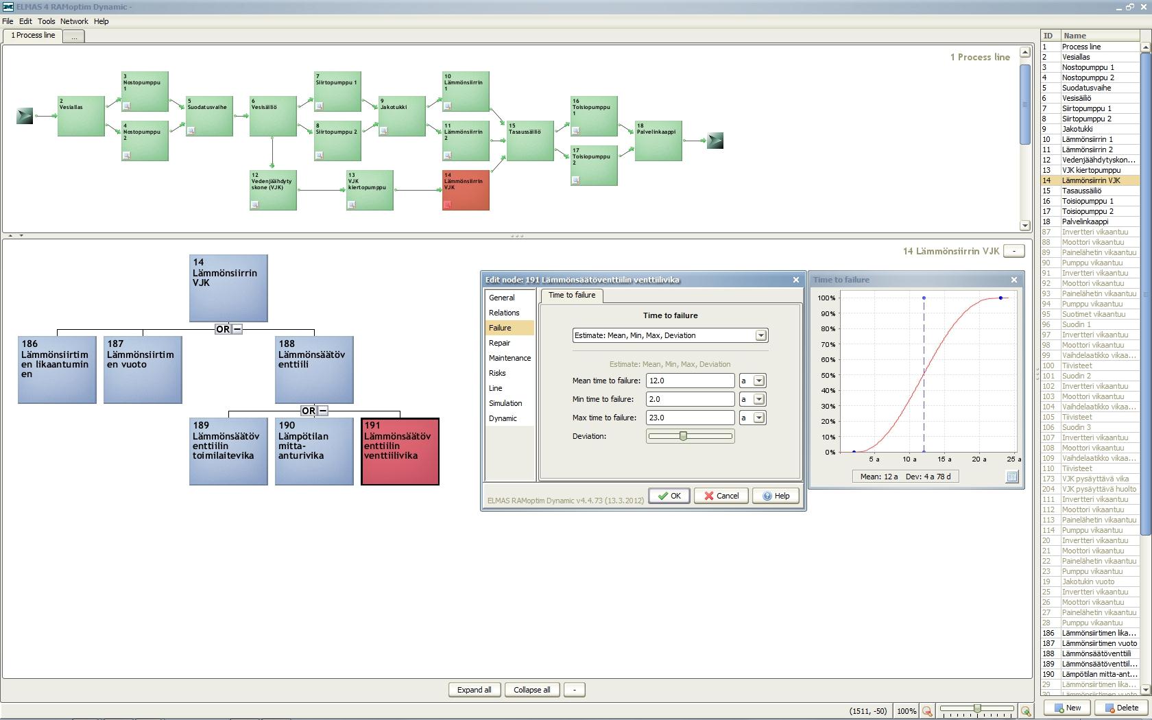1152x720 pixels.
Task: Open magnifier icon on Suodatusvaihe block
Action: click(x=191, y=130)
